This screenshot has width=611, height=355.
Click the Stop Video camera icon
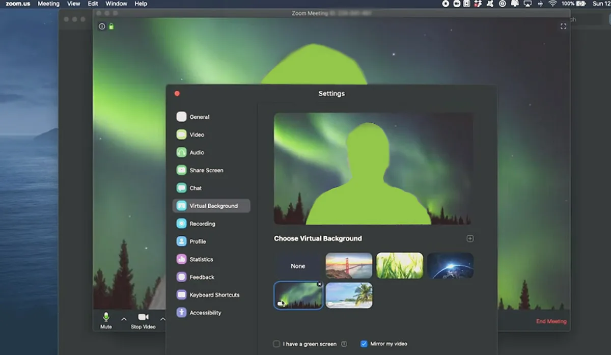click(143, 317)
